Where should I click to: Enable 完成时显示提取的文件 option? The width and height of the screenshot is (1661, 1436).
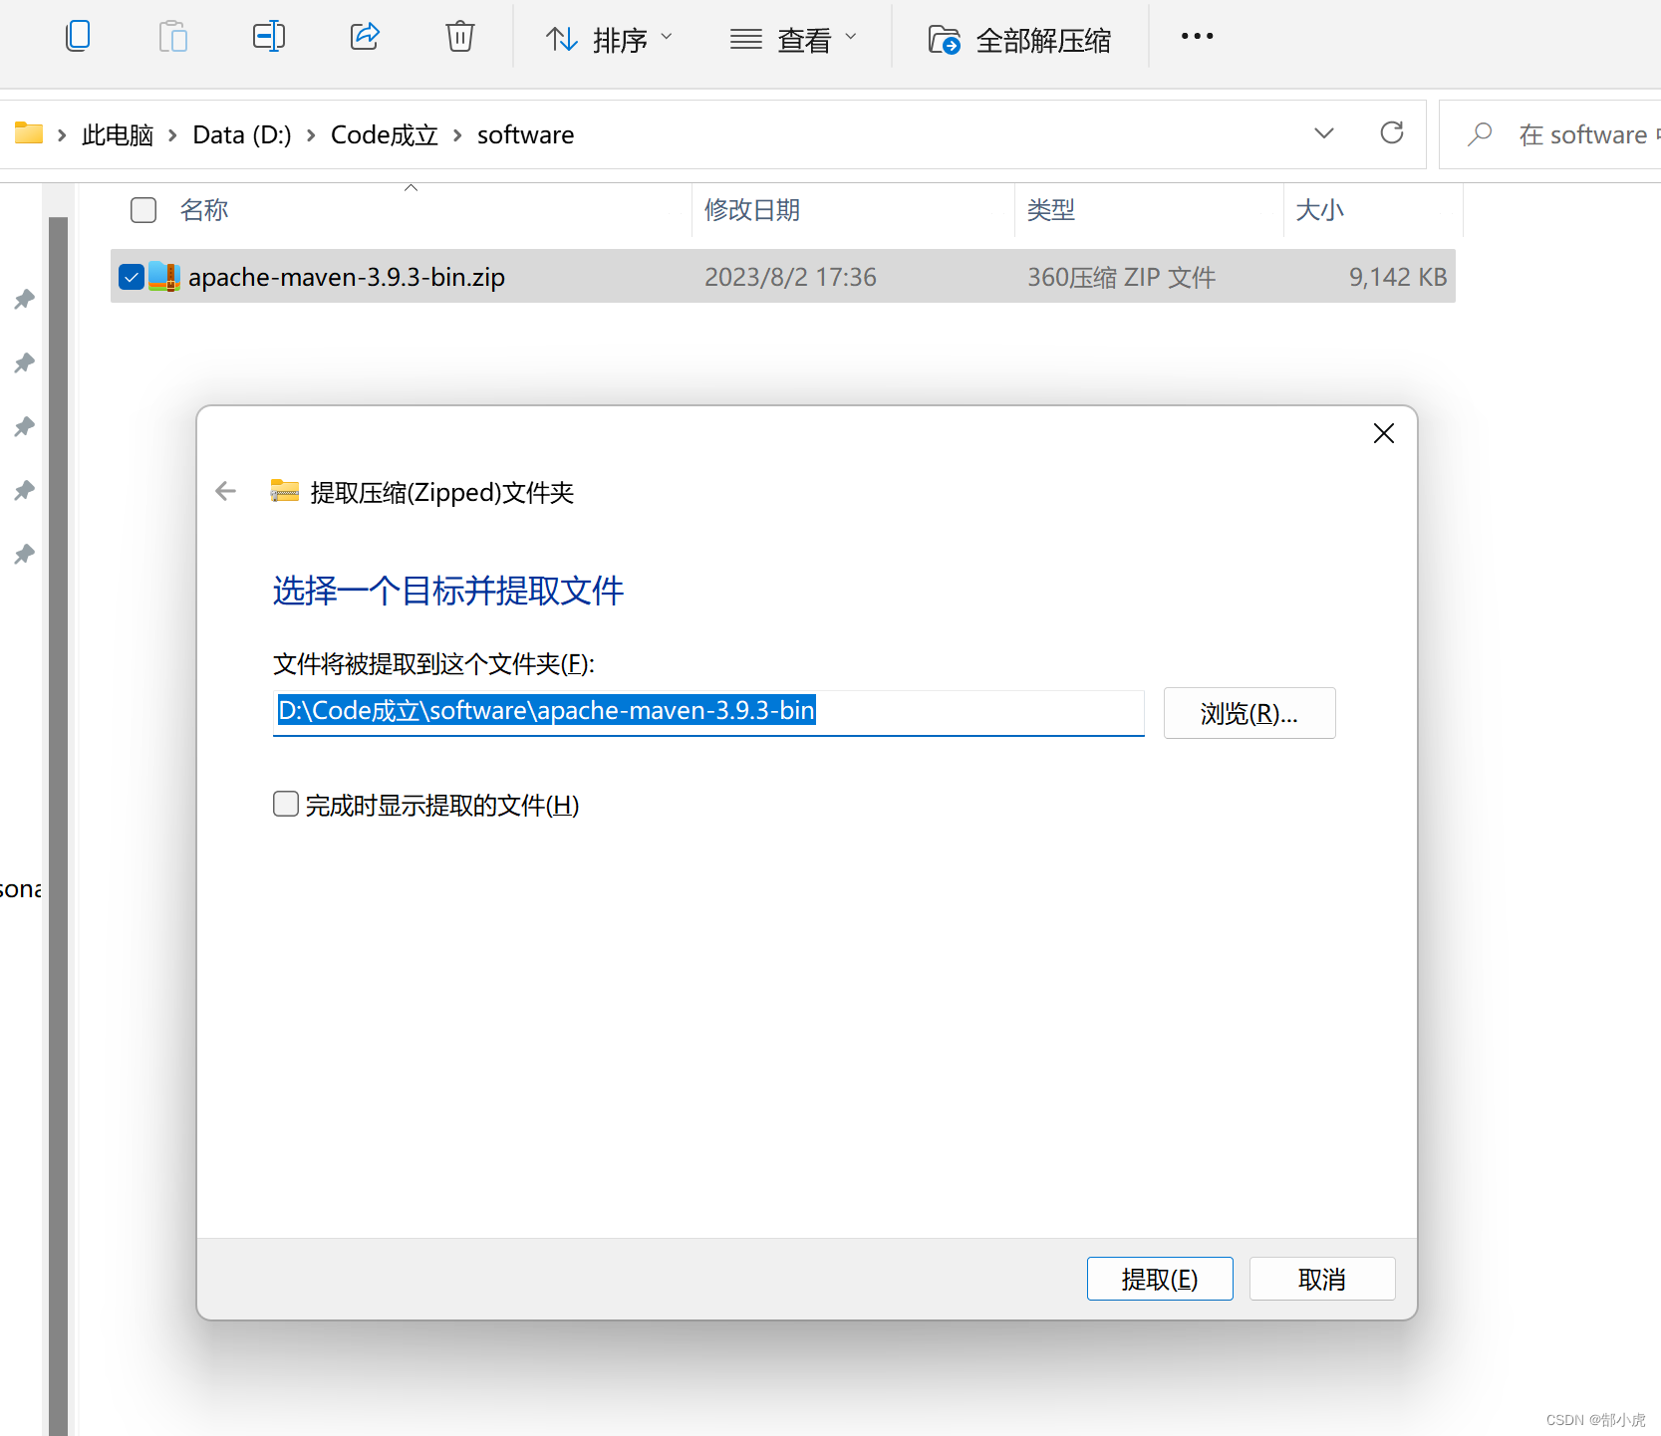(x=285, y=804)
